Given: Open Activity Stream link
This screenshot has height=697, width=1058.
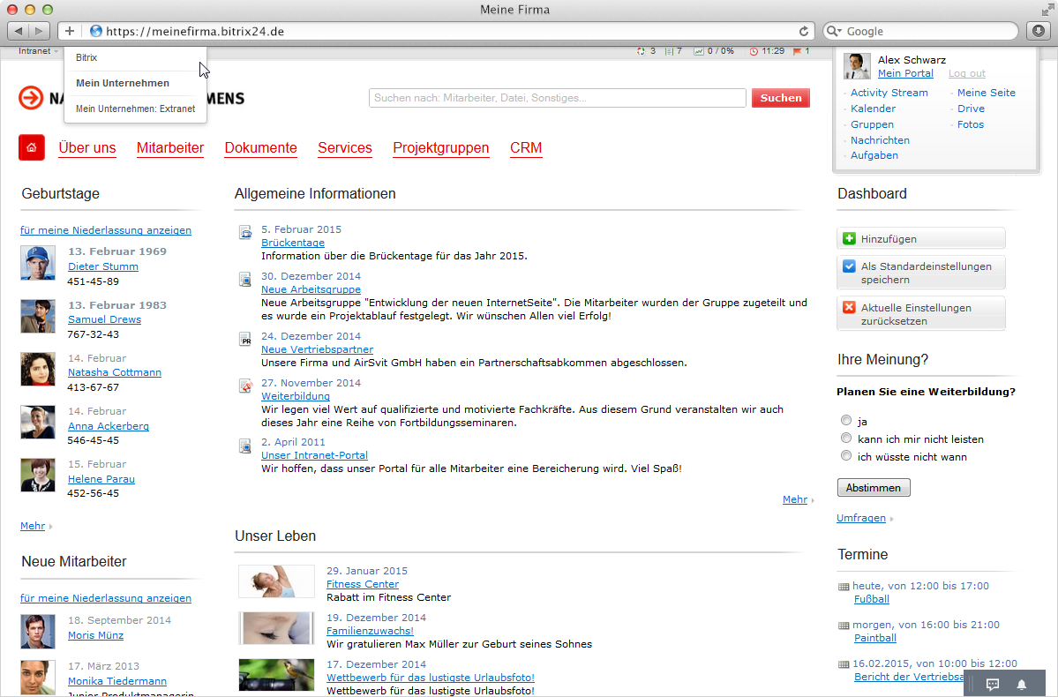Looking at the screenshot, I should click(889, 93).
